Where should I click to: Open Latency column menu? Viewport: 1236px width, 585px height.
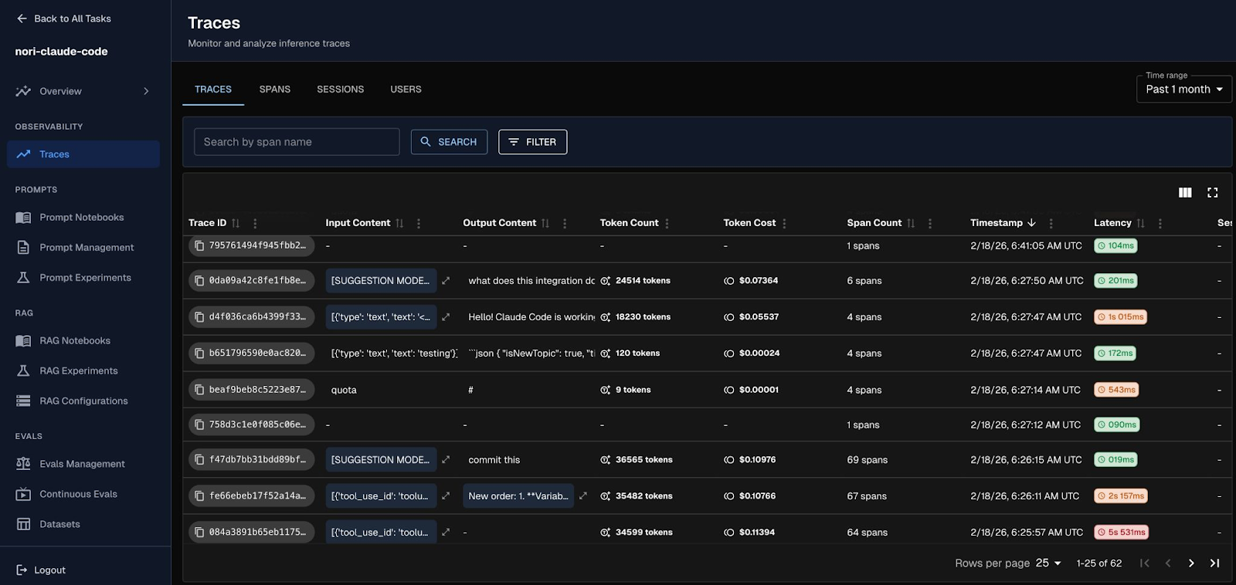[x=1160, y=223]
